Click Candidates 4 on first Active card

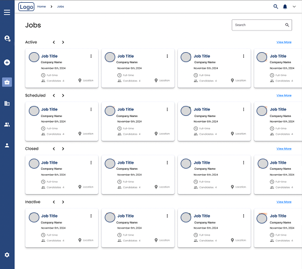click(x=53, y=81)
